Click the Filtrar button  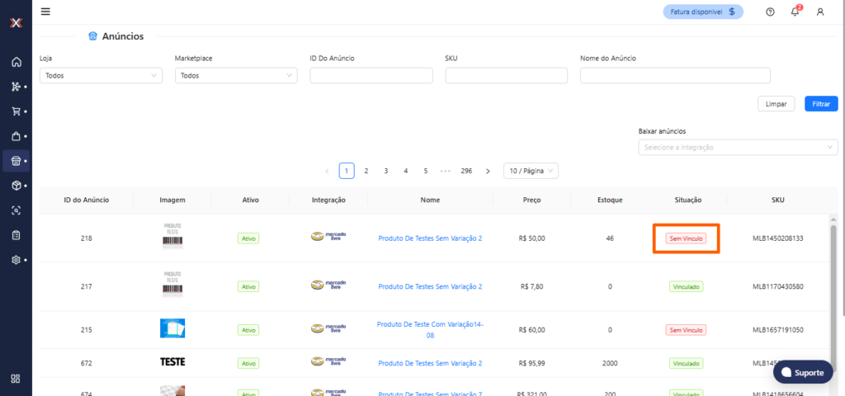pyautogui.click(x=820, y=104)
